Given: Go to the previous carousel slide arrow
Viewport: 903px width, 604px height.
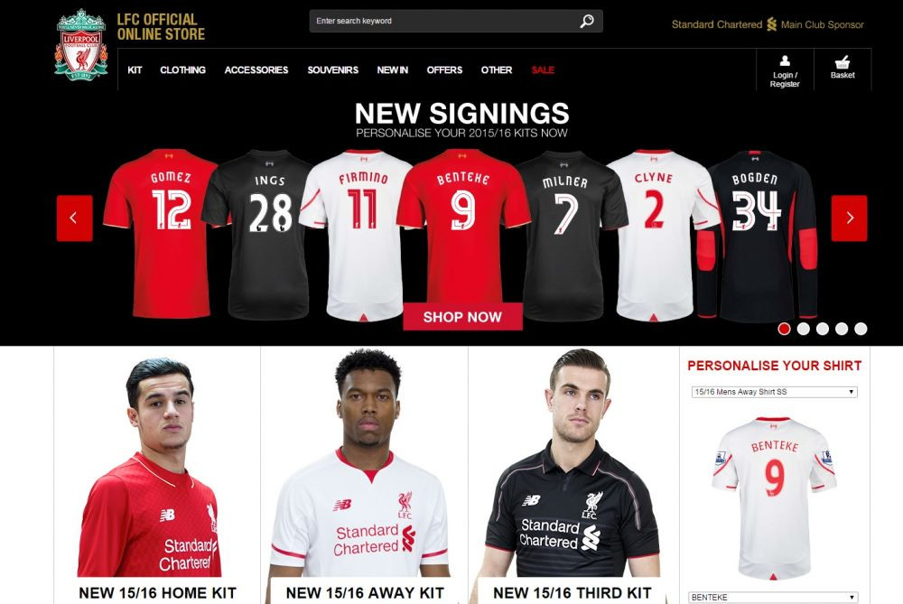Looking at the screenshot, I should click(x=74, y=218).
